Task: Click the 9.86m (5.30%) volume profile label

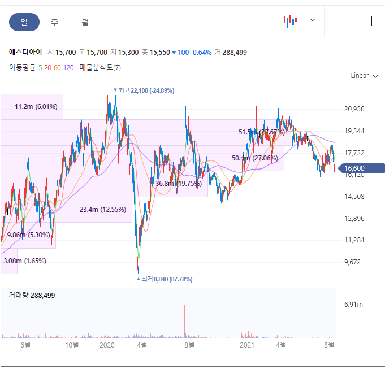Action: 28,235
